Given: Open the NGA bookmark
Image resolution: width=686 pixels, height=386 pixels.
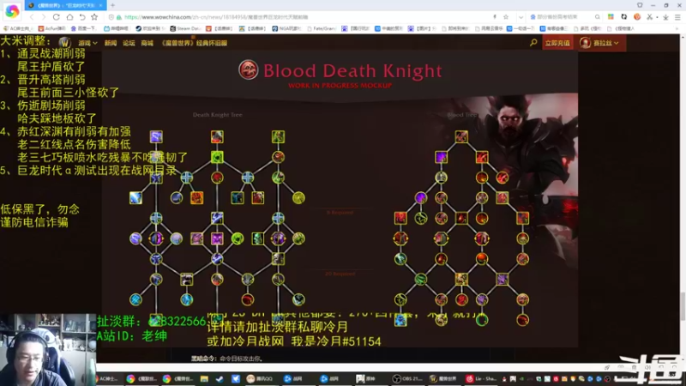Looking at the screenshot, I should (x=286, y=28).
